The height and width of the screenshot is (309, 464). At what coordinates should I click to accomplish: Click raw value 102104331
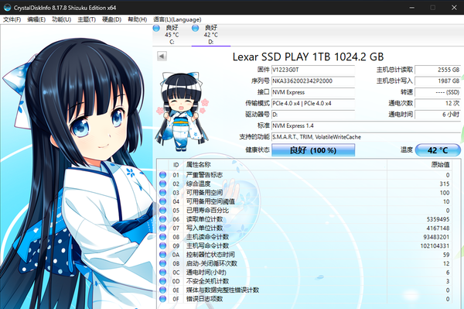(x=435, y=246)
